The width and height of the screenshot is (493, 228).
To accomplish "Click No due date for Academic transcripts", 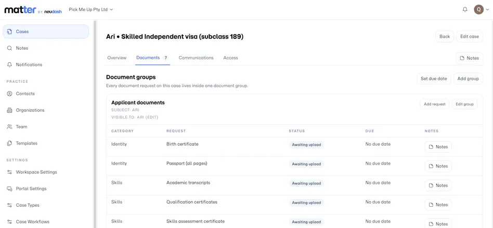I will pos(378,183).
